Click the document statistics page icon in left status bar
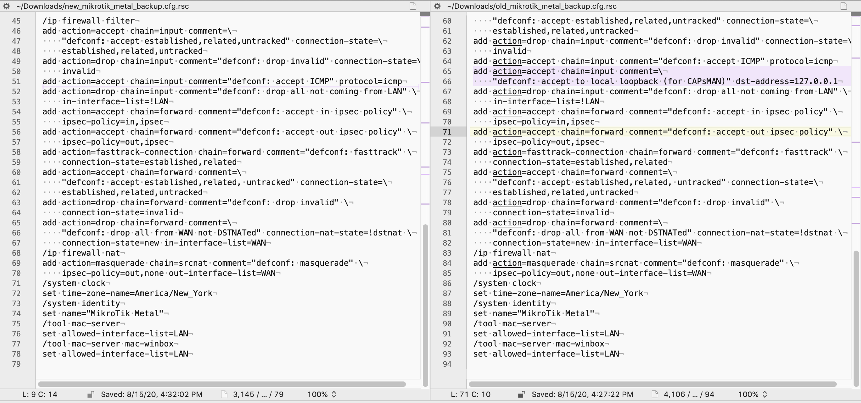 [224, 394]
